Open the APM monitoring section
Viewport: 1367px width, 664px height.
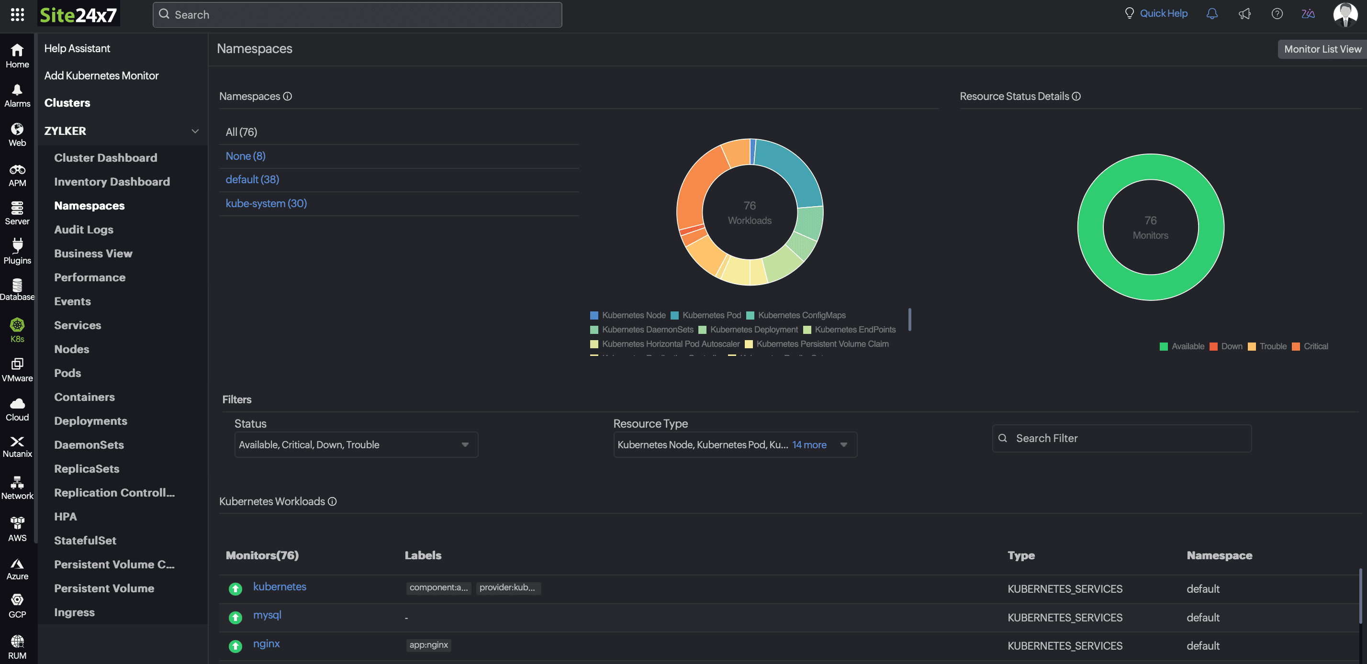[17, 175]
